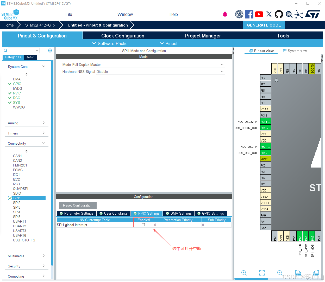
Task: Click the GENERATE CODE button
Action: [x=264, y=25]
